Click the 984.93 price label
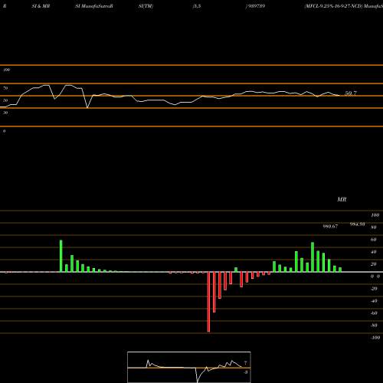The height and width of the screenshot is (383, 383). [x=357, y=224]
